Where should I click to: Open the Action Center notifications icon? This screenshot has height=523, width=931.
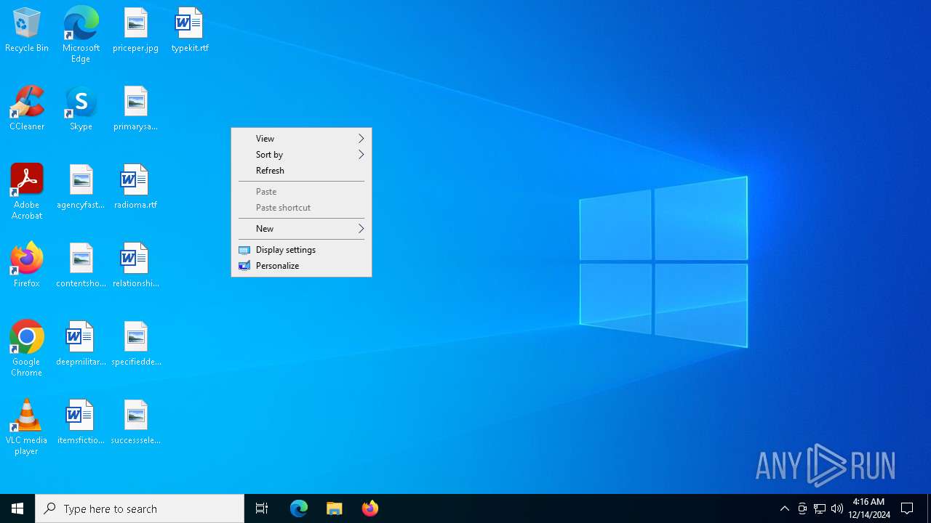pos(908,508)
